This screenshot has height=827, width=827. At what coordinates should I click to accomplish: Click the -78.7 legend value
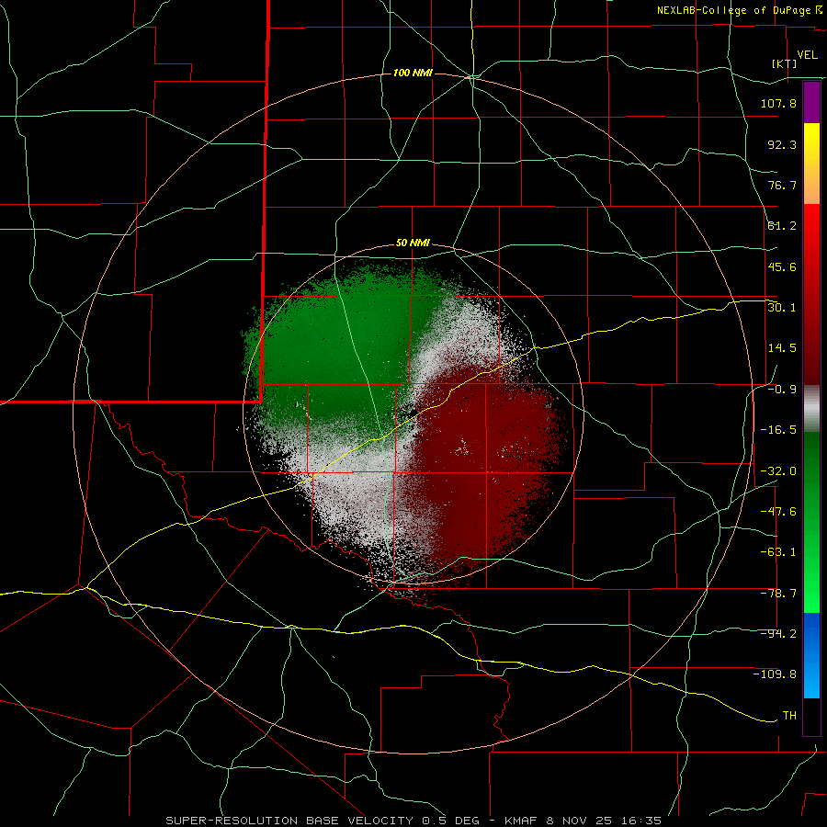(x=778, y=594)
